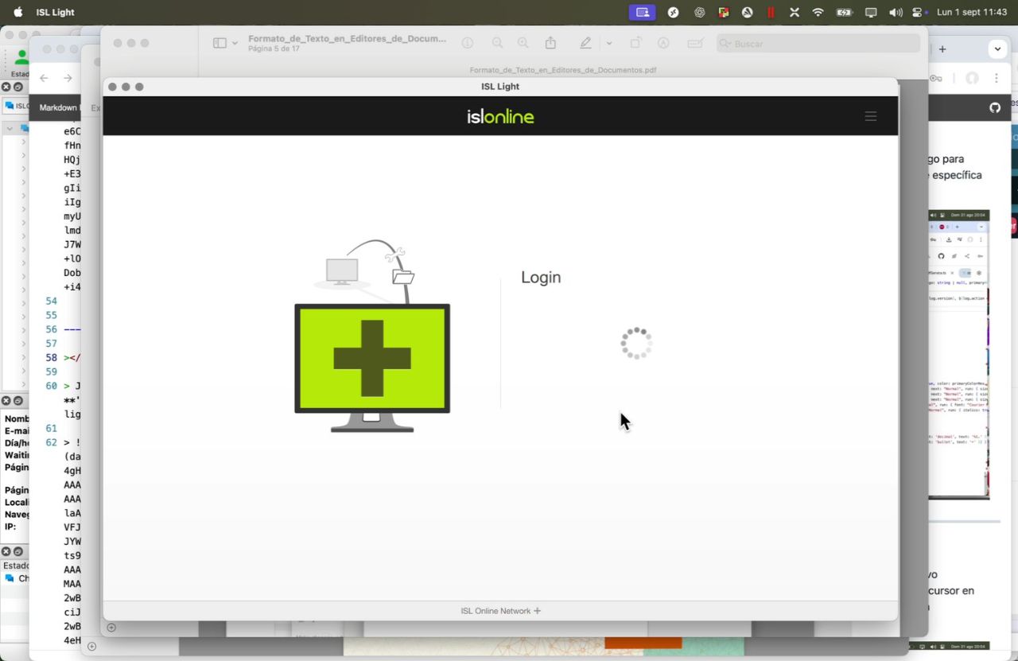The width and height of the screenshot is (1018, 661).
Task: Select the markup pen tool in Preview
Action: [586, 44]
